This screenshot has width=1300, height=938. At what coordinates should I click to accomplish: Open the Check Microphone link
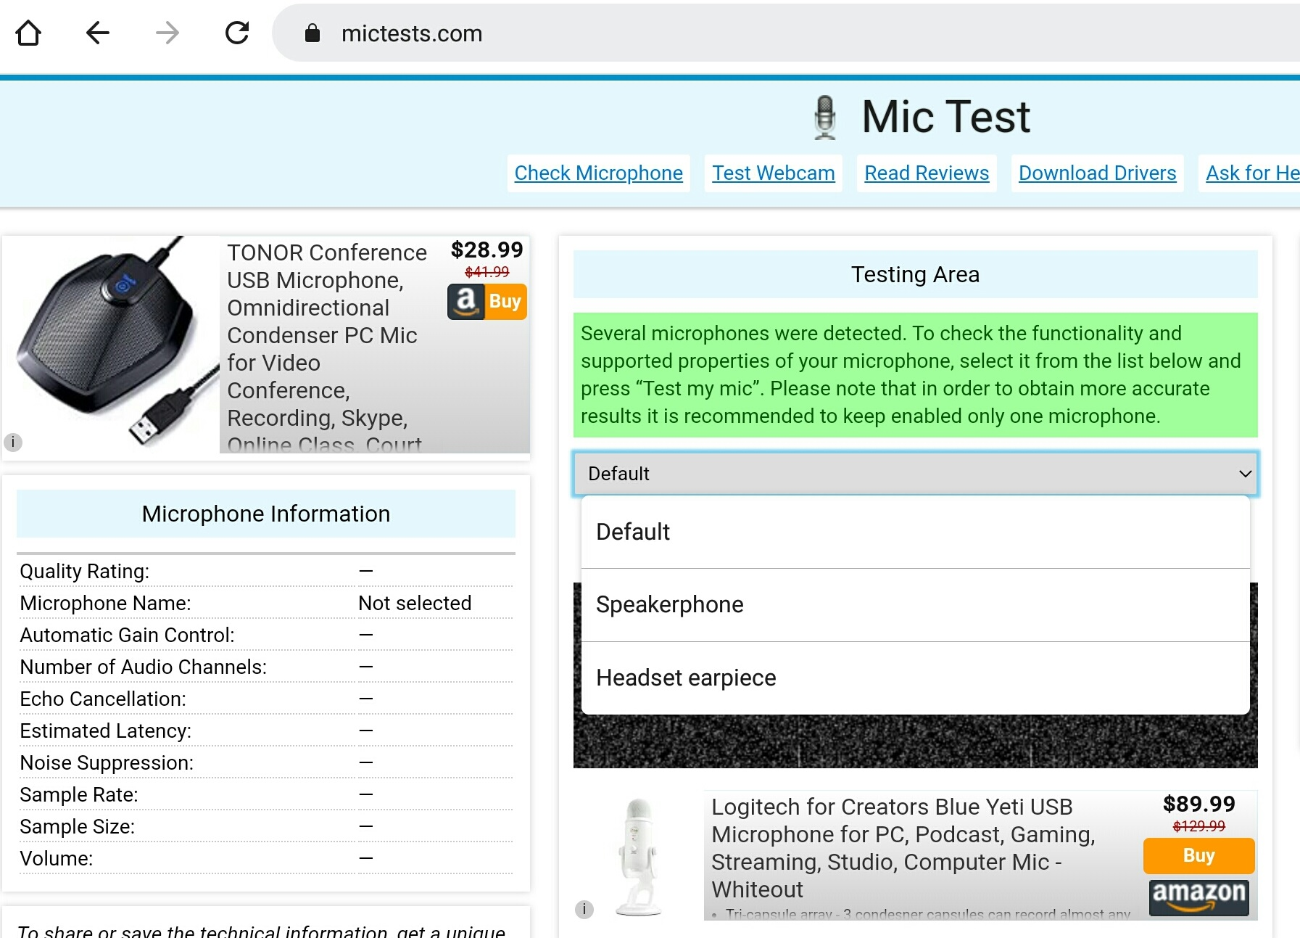pyautogui.click(x=598, y=173)
